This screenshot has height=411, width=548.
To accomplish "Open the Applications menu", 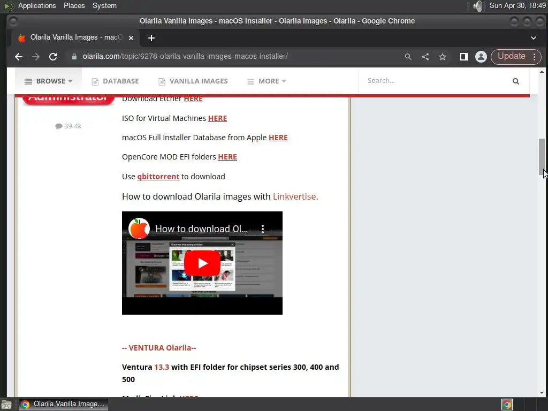I will [37, 5].
